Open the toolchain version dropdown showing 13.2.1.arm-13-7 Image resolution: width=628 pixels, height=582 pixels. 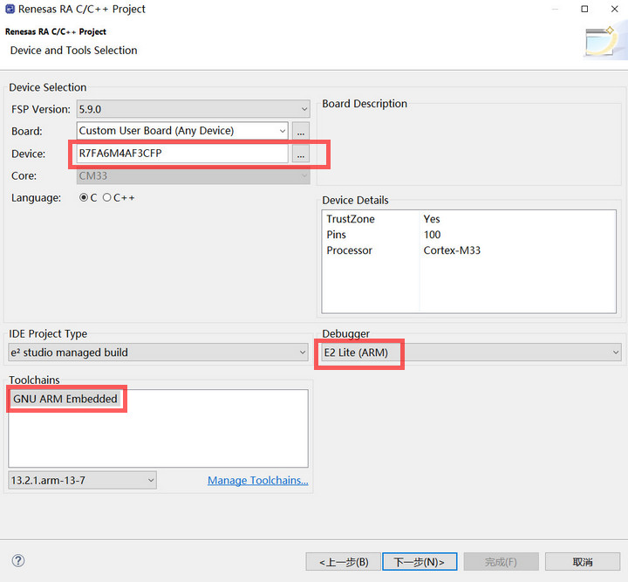(x=82, y=480)
